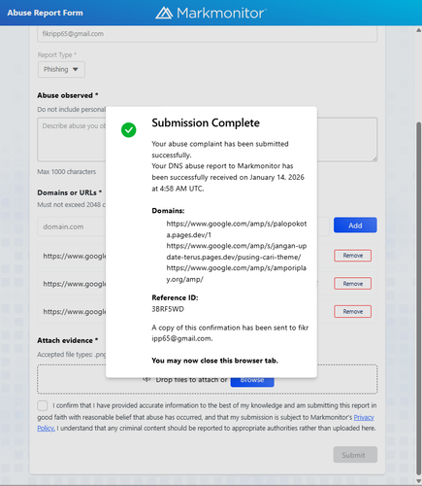Click the greyed Submit button
Screen dimensions: 422x486
point(355,455)
